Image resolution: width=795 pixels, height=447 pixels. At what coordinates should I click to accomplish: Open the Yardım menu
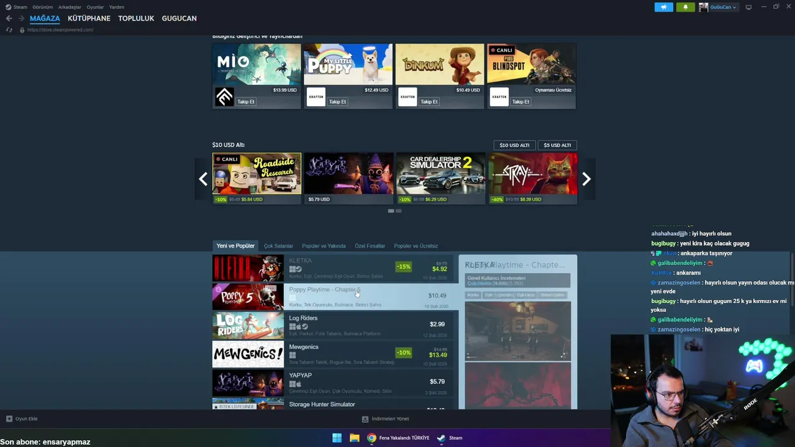click(117, 7)
